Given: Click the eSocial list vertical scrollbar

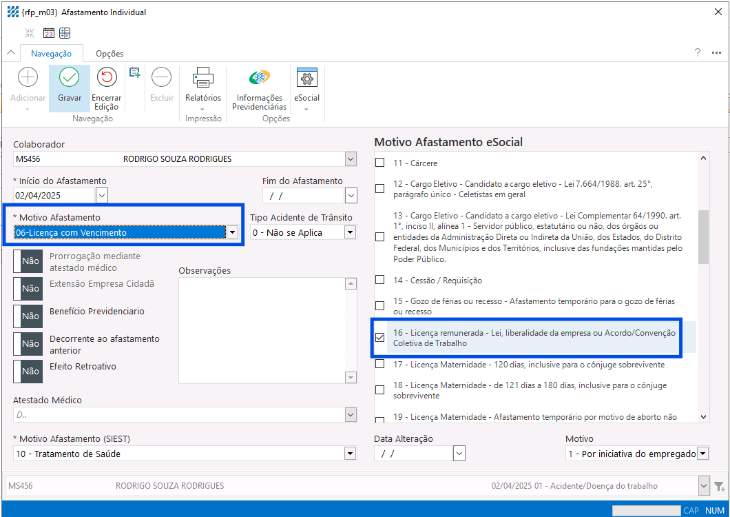Looking at the screenshot, I should (703, 237).
